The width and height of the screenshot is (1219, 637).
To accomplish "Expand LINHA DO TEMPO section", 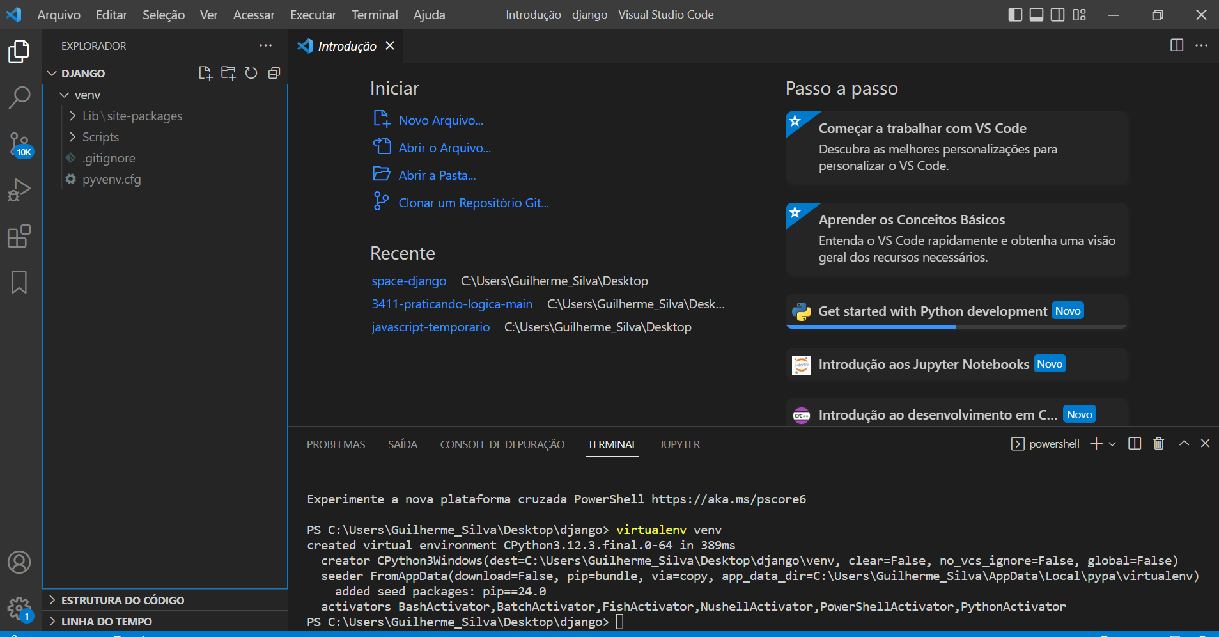I will [x=106, y=621].
